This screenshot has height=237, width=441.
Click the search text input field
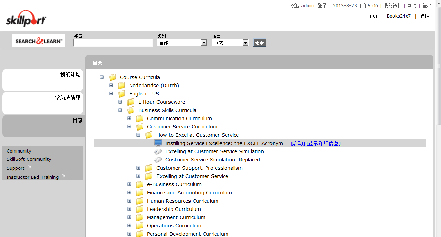[113, 43]
